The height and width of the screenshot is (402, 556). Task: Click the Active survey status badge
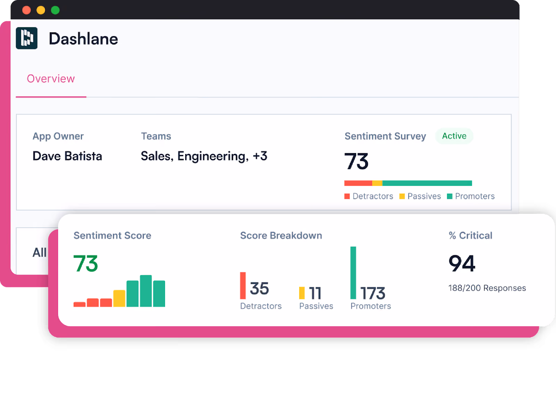coord(454,136)
